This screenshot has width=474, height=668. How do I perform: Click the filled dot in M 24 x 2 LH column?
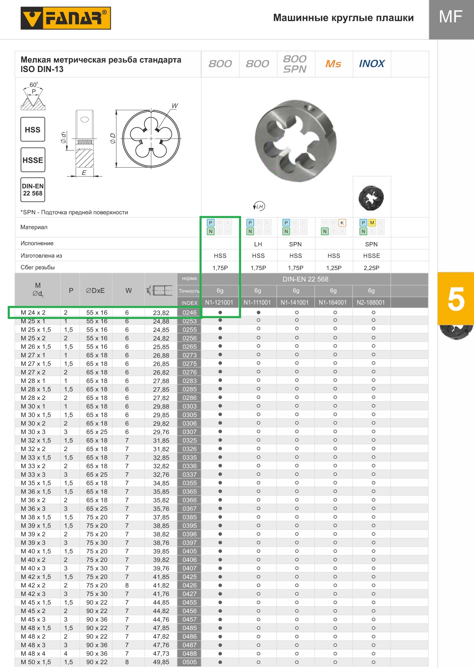tap(259, 312)
